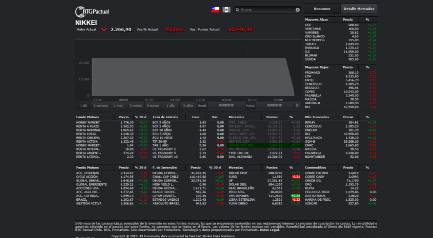Select DAX, ALEMANIA in Mercados

(x=264, y=157)
